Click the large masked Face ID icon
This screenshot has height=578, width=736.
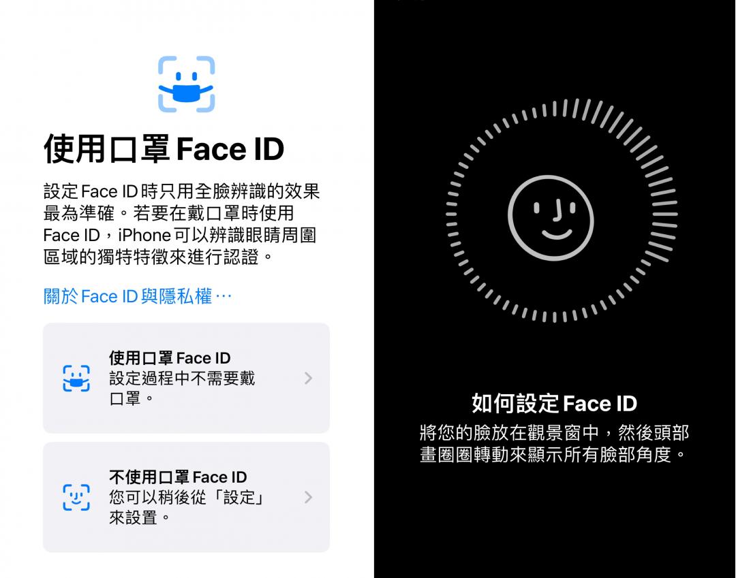[186, 84]
